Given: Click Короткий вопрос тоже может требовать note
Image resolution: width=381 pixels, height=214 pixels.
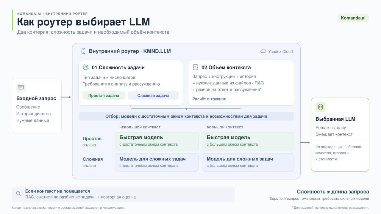Looking at the screenshot, I should (x=319, y=199).
